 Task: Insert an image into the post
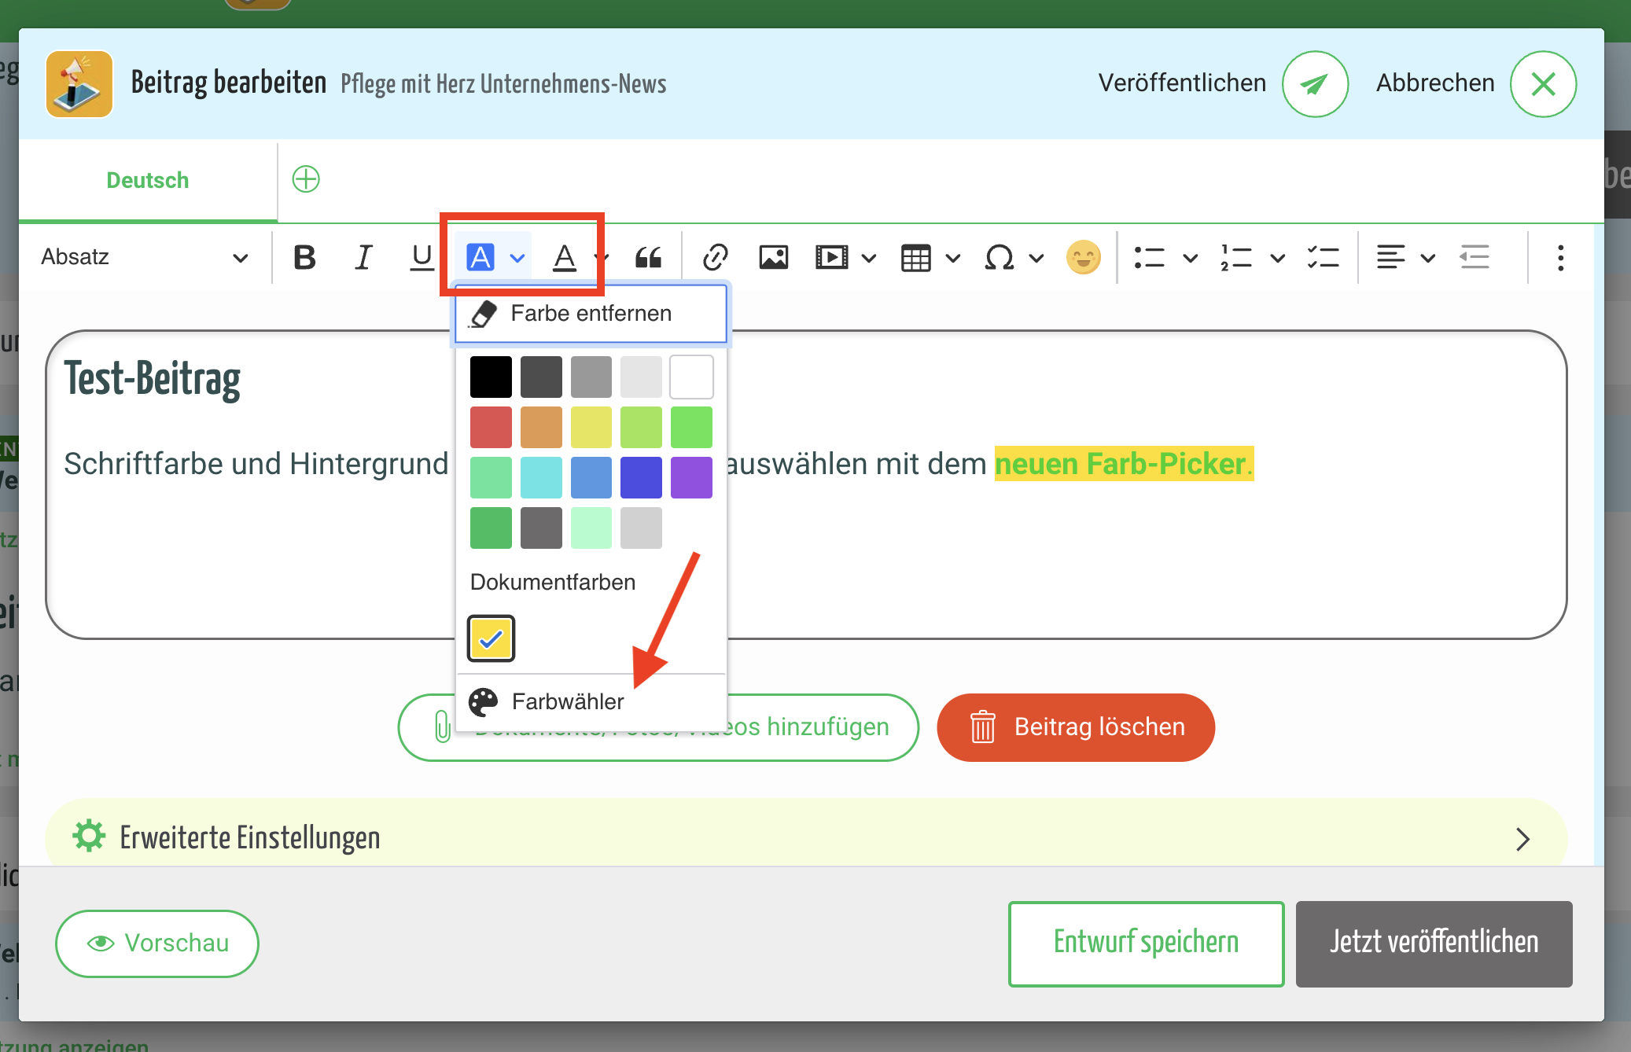pyautogui.click(x=773, y=257)
